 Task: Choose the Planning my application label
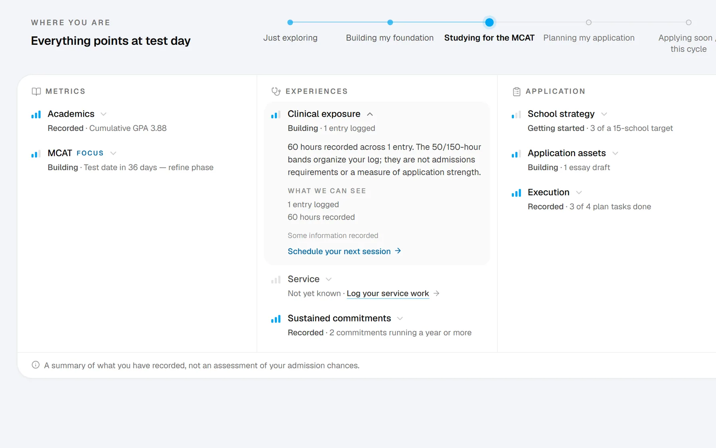point(589,38)
